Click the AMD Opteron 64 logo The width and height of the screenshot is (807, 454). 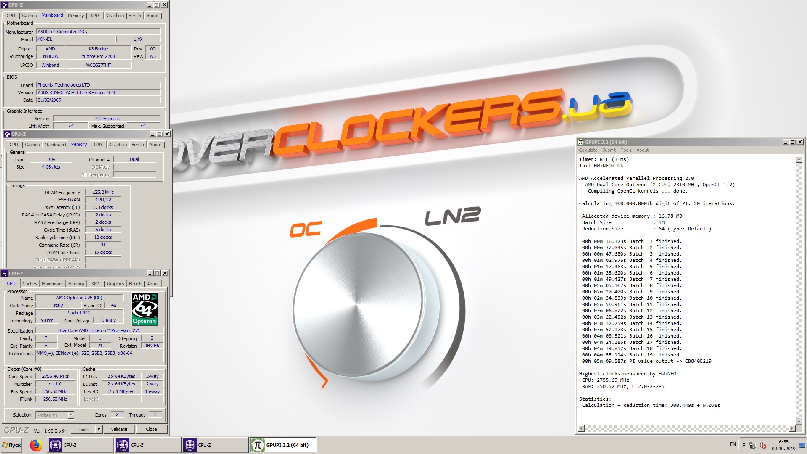point(145,309)
